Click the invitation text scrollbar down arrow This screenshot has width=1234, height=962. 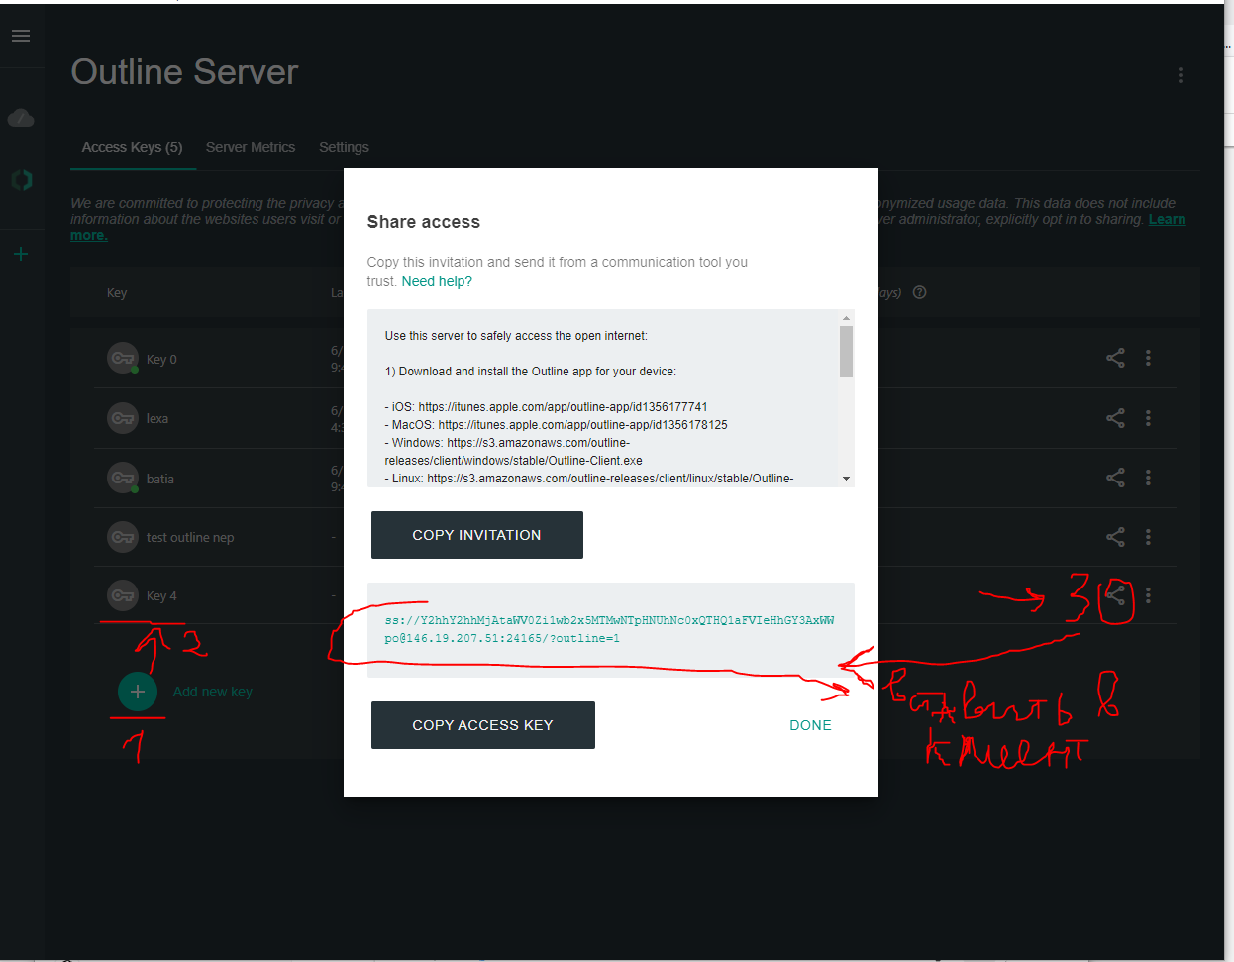coord(846,479)
